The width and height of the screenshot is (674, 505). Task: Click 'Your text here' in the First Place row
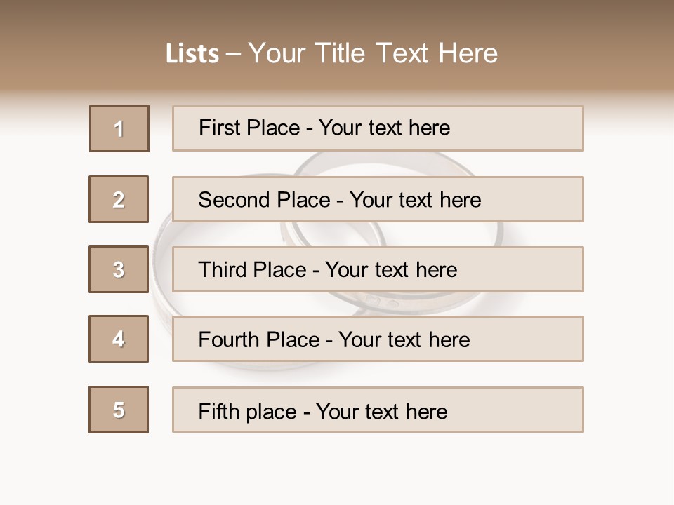coord(384,128)
